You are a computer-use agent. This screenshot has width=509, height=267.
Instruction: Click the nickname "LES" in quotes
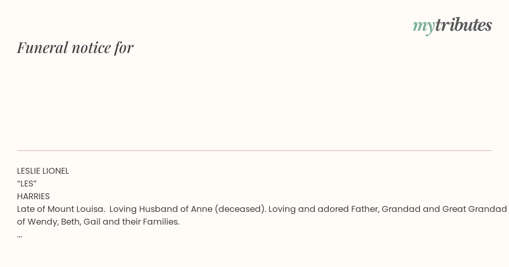[27, 184]
